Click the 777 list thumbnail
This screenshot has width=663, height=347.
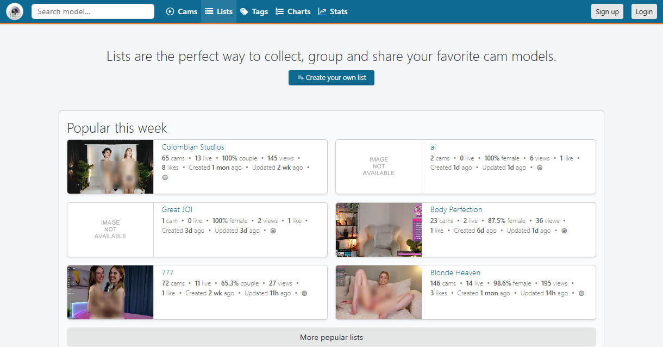(x=110, y=292)
